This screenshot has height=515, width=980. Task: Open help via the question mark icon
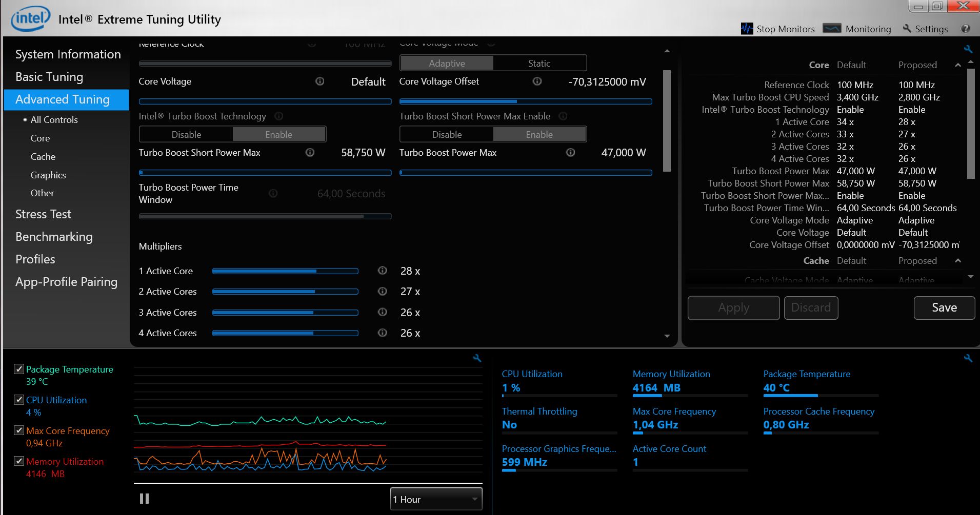(966, 29)
